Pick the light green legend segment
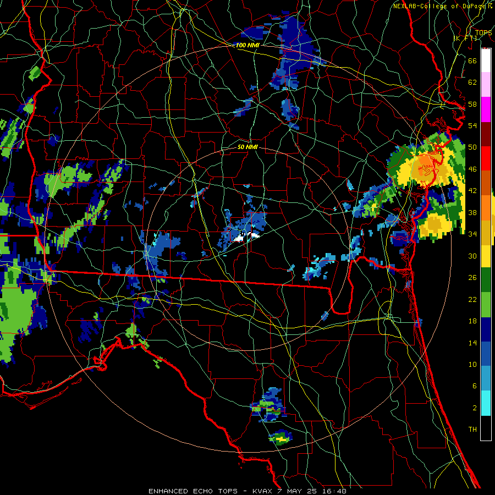 coord(486,305)
